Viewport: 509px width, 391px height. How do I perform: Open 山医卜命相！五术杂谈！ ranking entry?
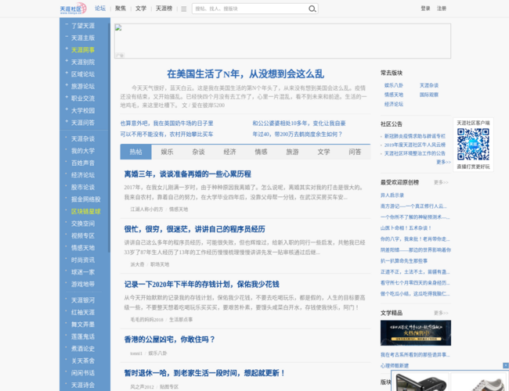click(406, 228)
